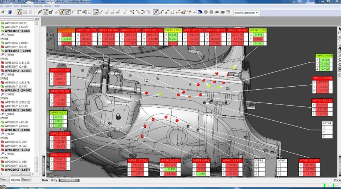
Task: Switch to the Report tab
Action: (26, 180)
